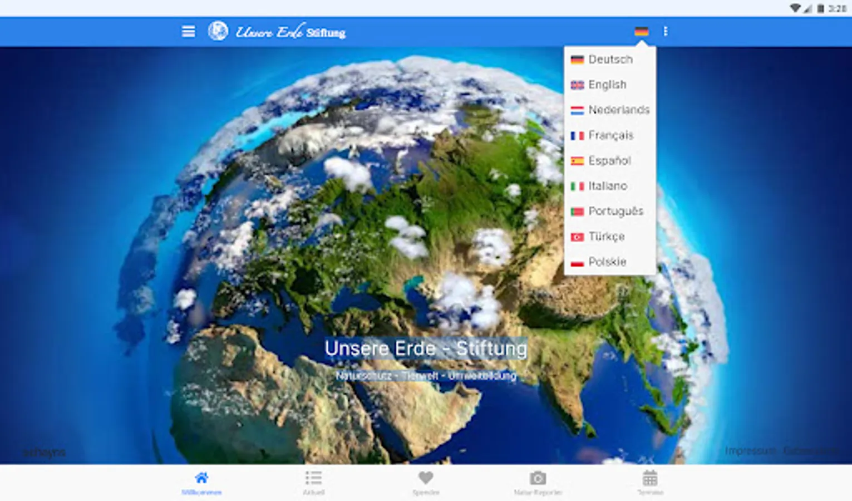The width and height of the screenshot is (852, 501).
Task: Open the Impressum link
Action: tap(750, 450)
